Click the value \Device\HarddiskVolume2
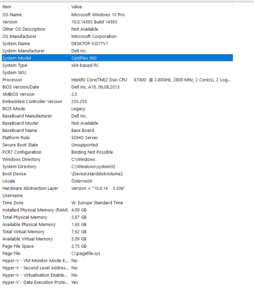The image size is (254, 299). 97,174
